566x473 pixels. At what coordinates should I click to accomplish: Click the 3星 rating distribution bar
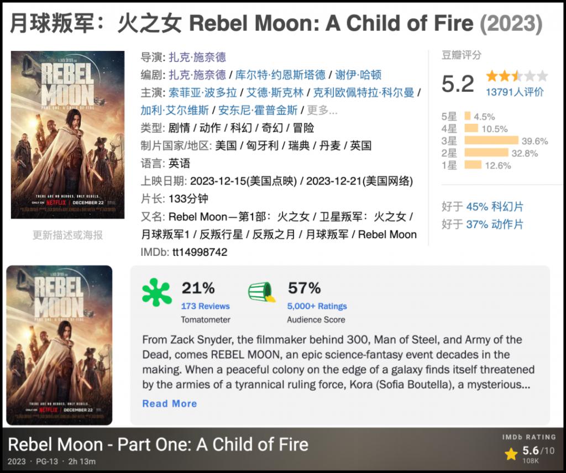pos(491,140)
